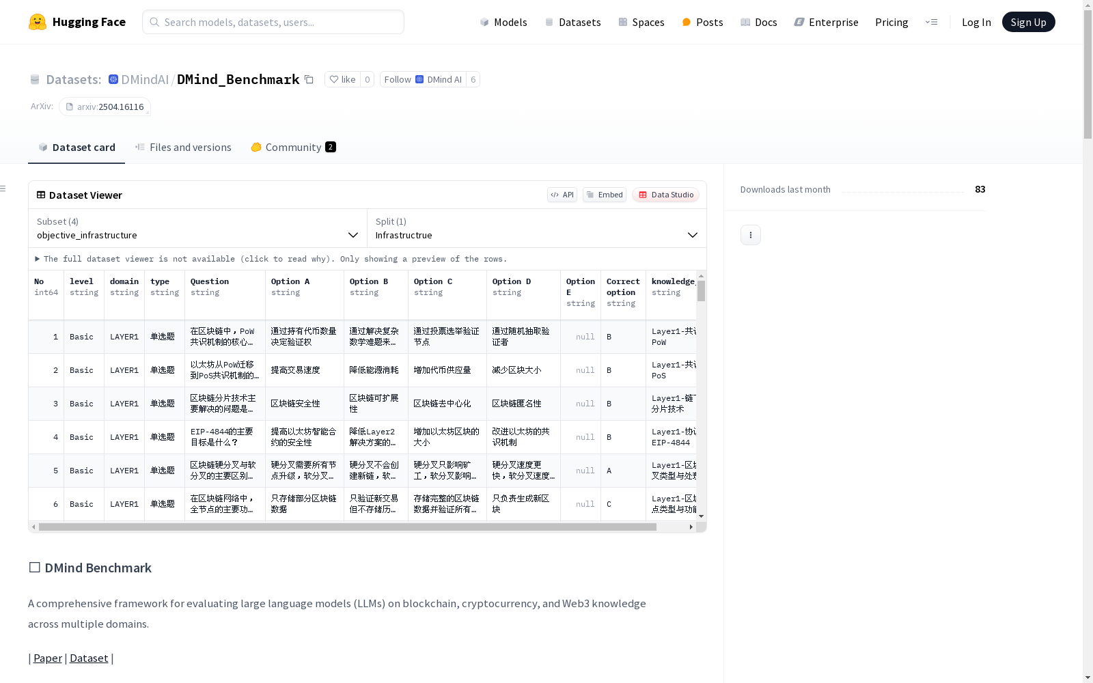Open Data Studio
This screenshot has width=1093, height=683.
(x=665, y=195)
